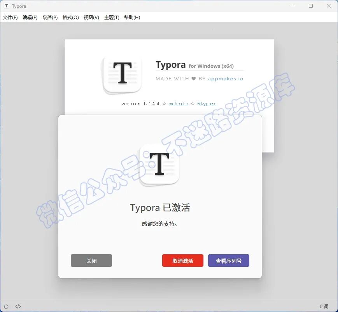Screen dimensions: 338x312
Task: Open the 帮助(H) menu
Action: point(132,18)
